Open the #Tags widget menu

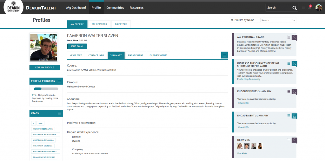(x=59, y=113)
